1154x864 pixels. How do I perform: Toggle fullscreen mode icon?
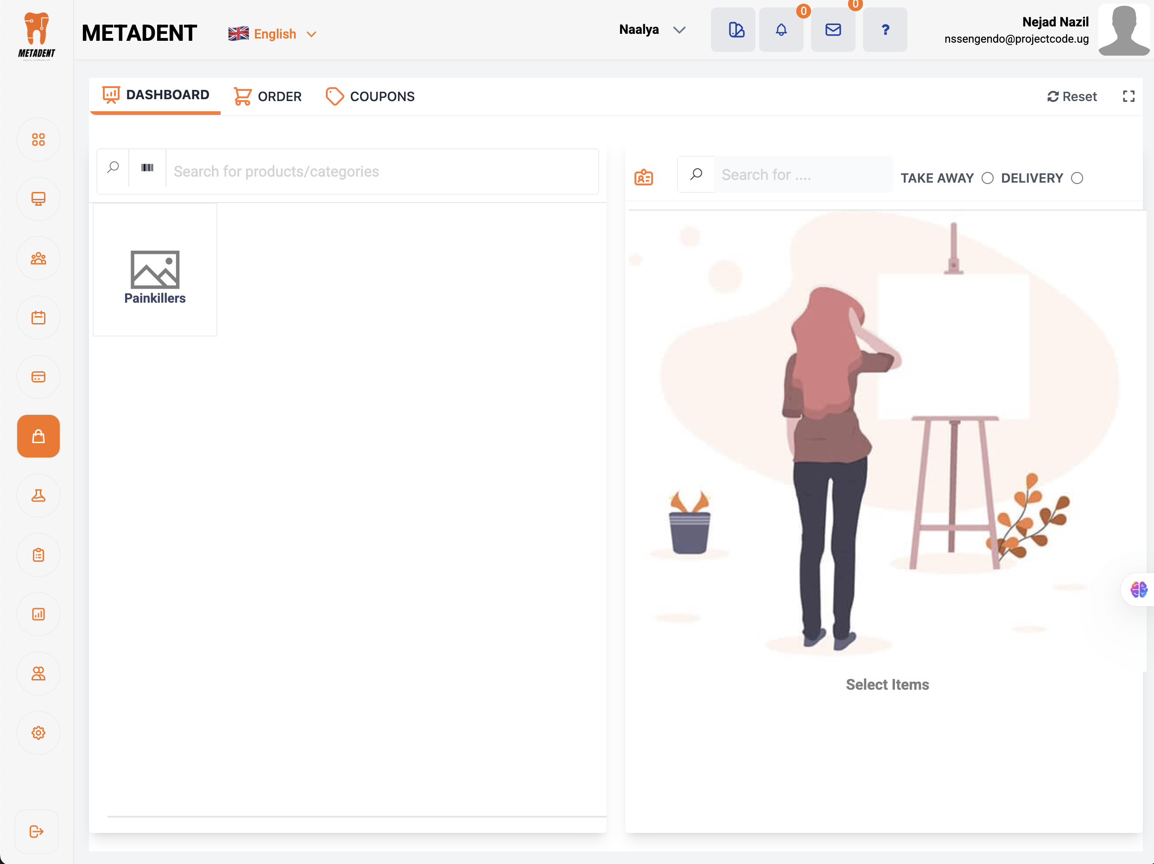(x=1129, y=96)
